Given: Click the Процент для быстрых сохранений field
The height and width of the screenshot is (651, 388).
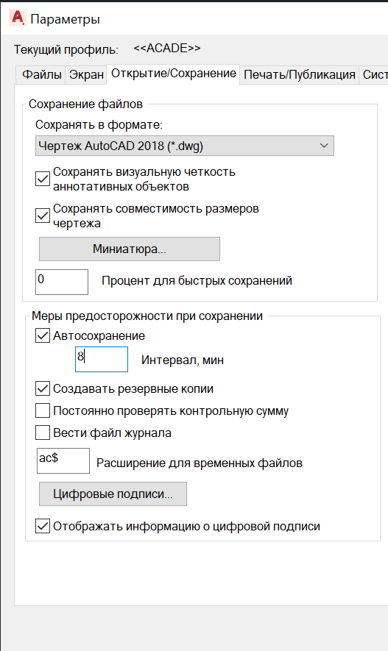Looking at the screenshot, I should pos(62,282).
